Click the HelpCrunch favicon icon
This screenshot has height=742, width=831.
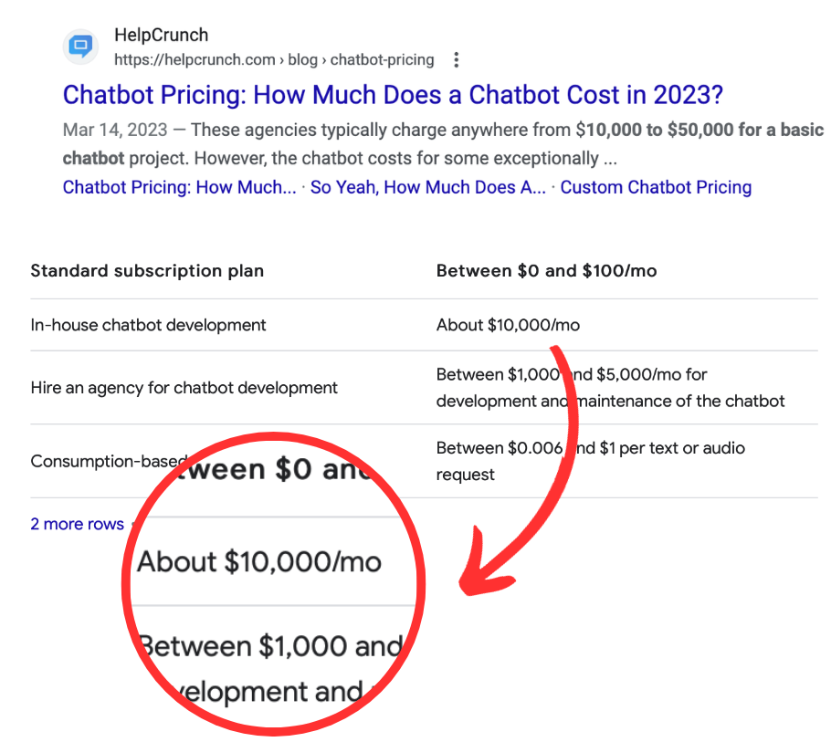pos(80,47)
